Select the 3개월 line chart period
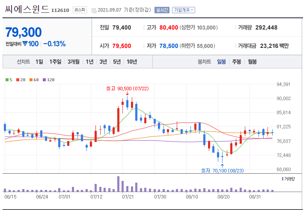Viewport: 303px width, 210px height. tap(74, 62)
